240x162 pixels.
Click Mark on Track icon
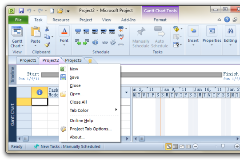click(x=121, y=28)
